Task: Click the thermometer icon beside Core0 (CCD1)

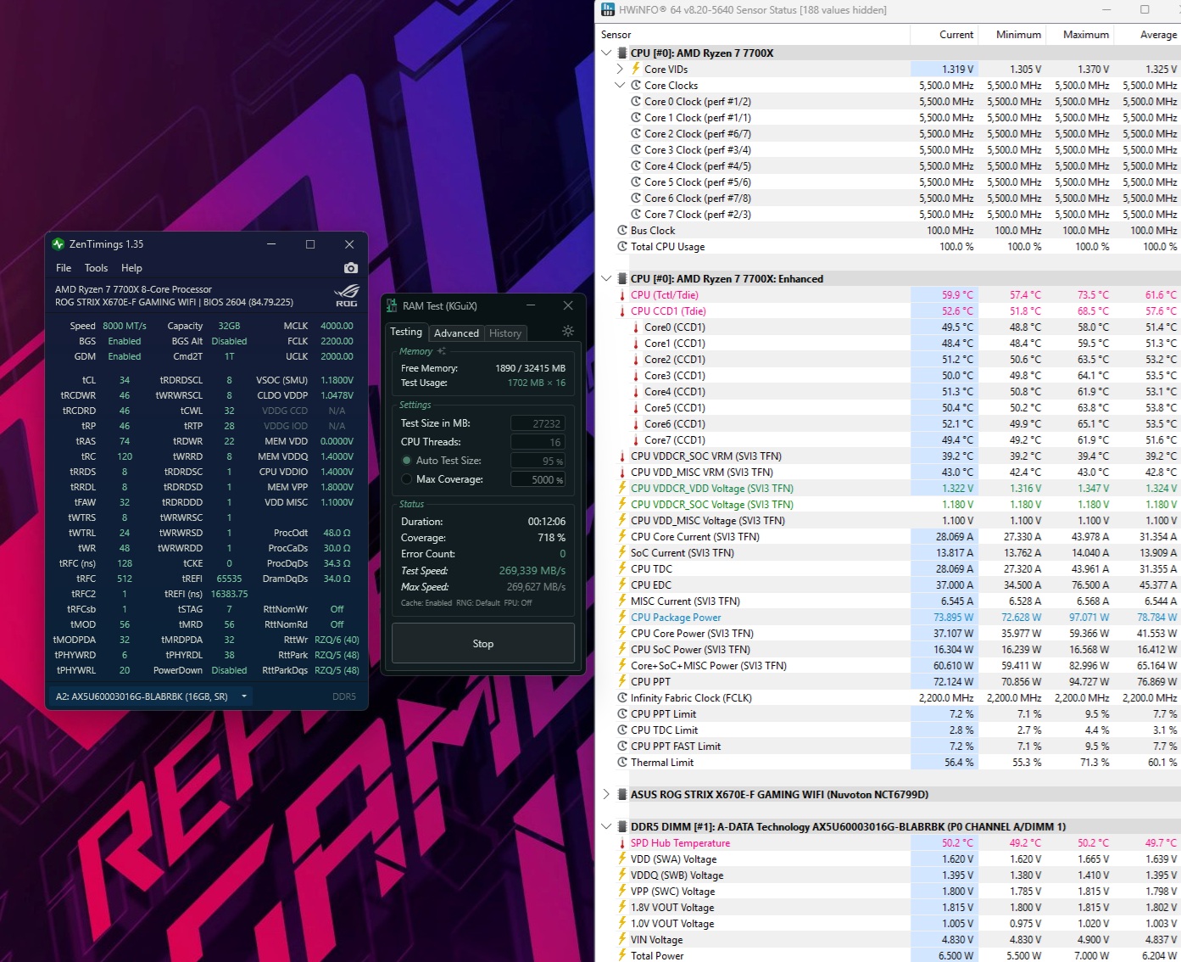Action: pos(636,327)
